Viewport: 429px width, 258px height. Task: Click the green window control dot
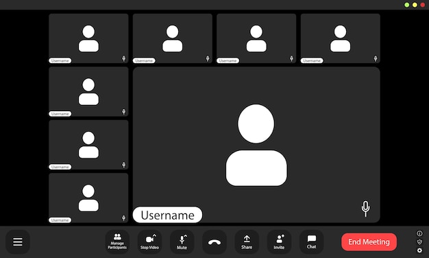tap(407, 5)
